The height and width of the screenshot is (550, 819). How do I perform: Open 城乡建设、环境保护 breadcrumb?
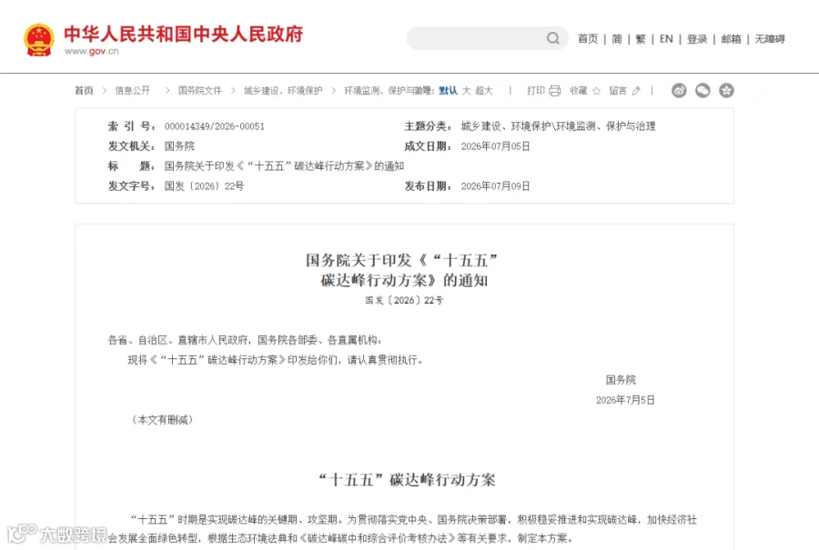pos(283,90)
